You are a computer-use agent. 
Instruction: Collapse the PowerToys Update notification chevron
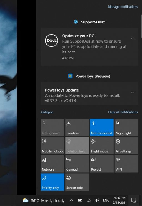(133, 92)
